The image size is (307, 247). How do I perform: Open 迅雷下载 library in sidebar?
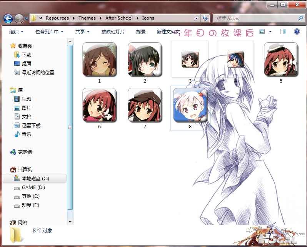click(x=27, y=126)
